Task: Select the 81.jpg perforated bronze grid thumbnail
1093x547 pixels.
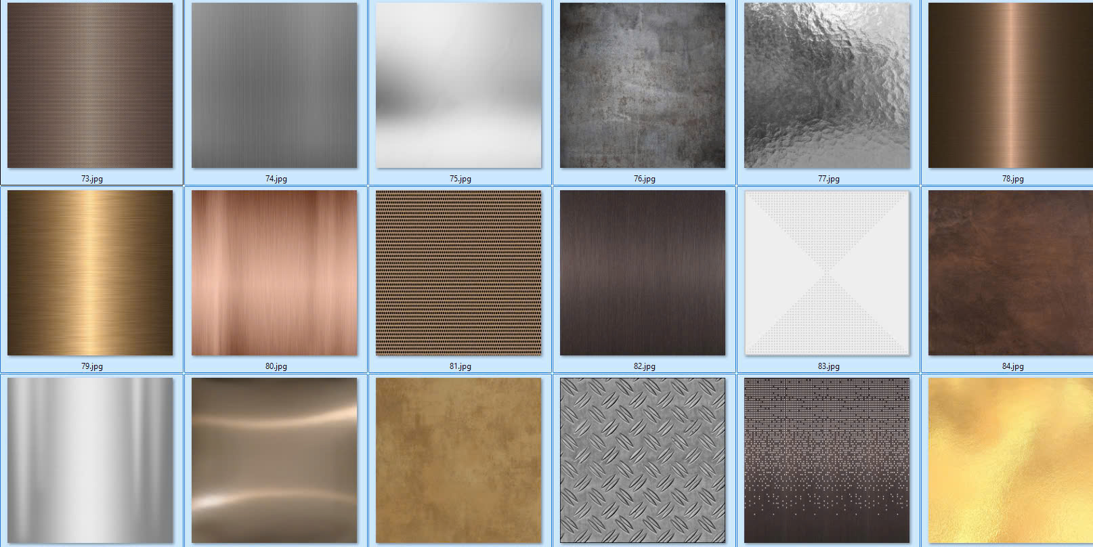Action: 458,273
